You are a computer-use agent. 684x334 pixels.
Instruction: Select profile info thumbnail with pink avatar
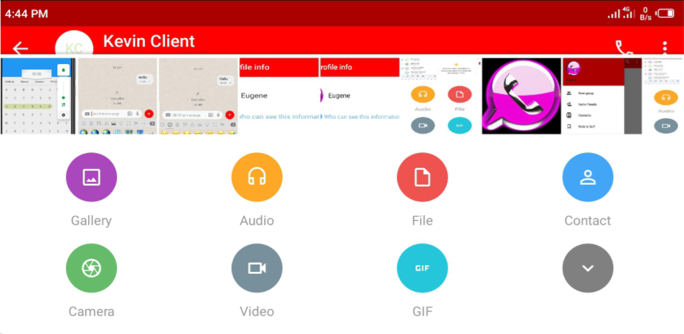359,96
